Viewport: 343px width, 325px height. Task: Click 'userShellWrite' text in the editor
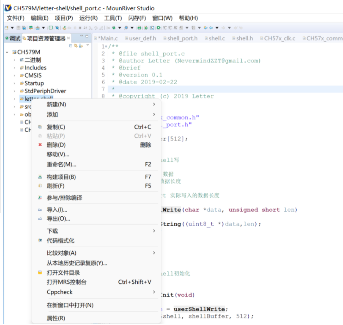(x=199, y=309)
